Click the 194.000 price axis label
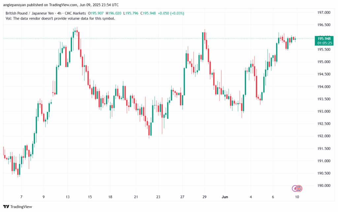Image resolution: width=338 pixels, height=212 pixels. pos(324,87)
